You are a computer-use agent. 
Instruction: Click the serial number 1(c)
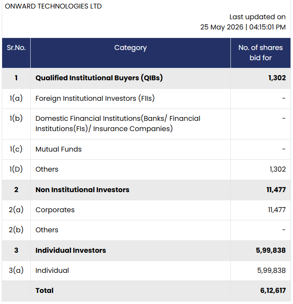point(16,149)
